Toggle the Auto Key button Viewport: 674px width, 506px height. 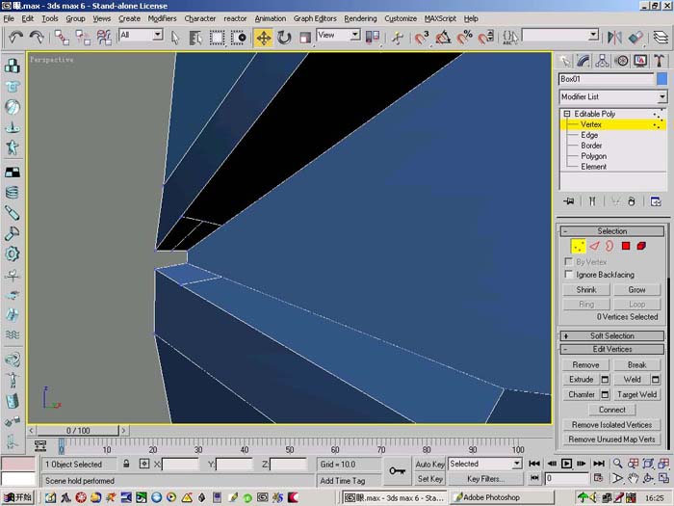coord(429,464)
